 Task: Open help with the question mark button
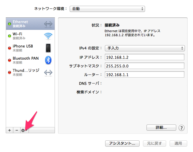point(181,128)
